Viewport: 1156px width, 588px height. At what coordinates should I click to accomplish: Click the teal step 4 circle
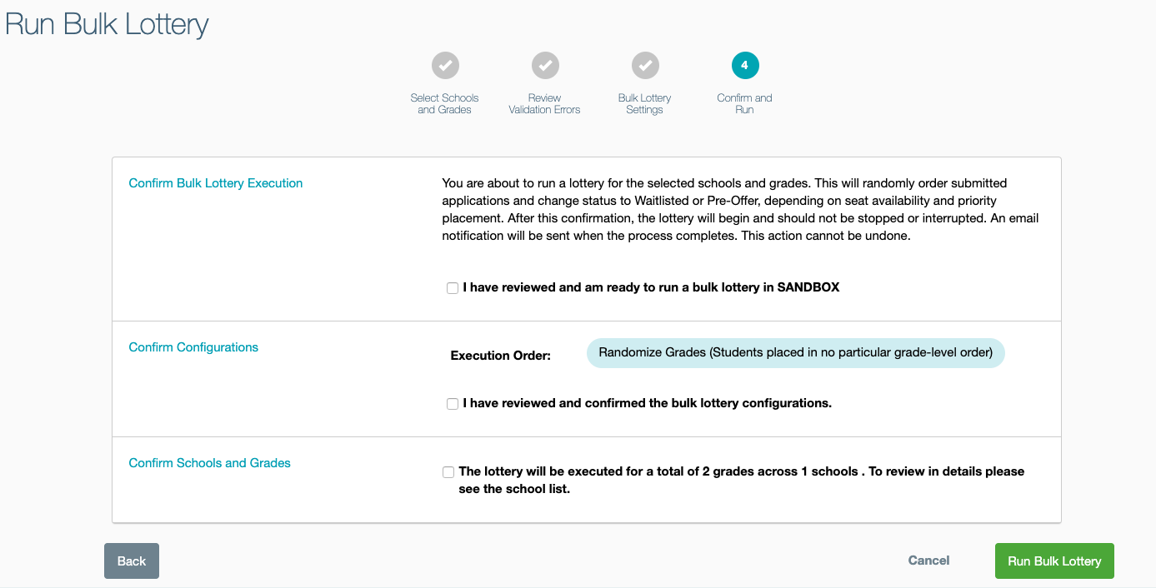(x=745, y=65)
